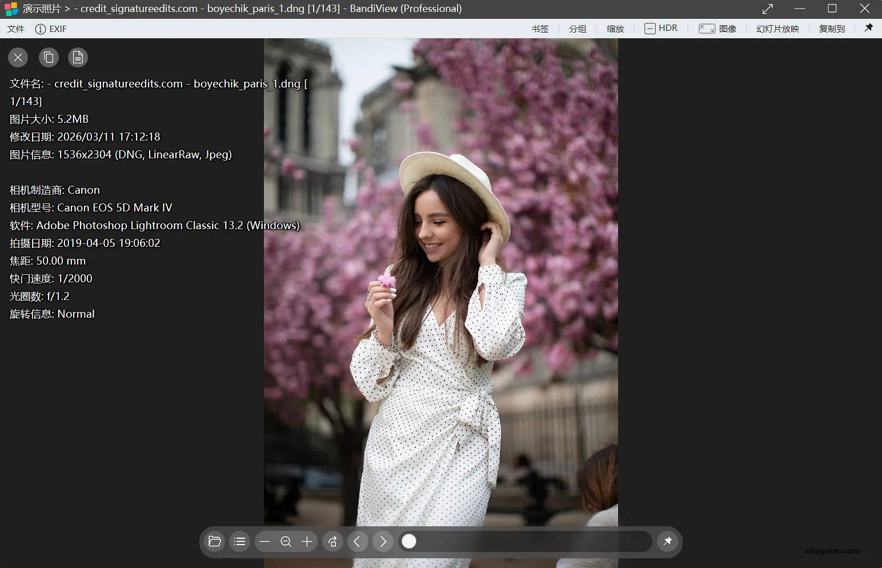
Task: Toggle the HDR option
Action: click(x=661, y=29)
